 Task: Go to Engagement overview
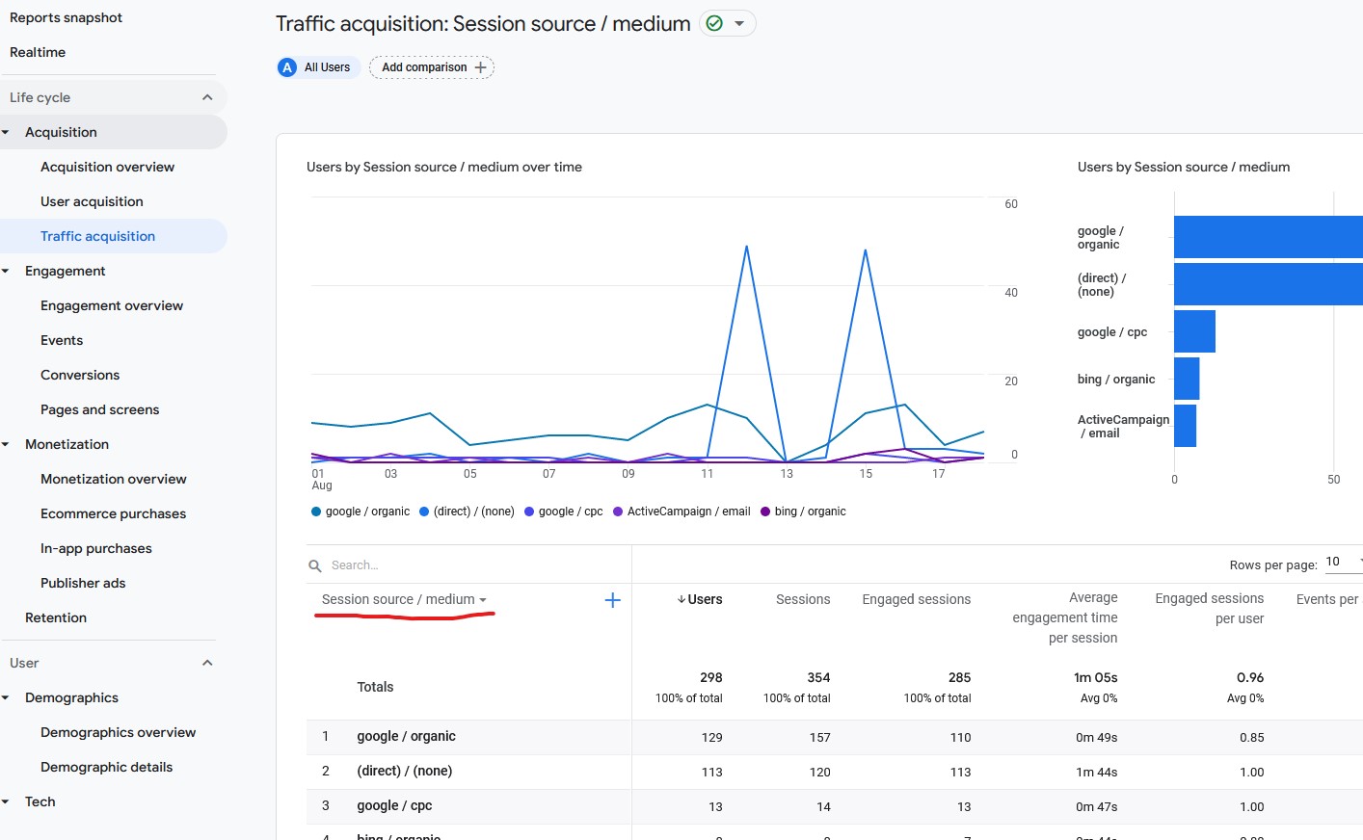pyautogui.click(x=112, y=305)
